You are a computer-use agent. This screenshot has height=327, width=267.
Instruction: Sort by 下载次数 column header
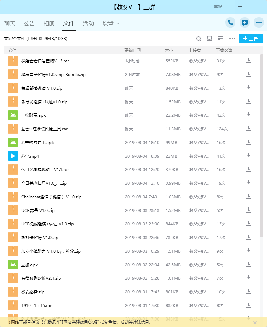(x=224, y=50)
